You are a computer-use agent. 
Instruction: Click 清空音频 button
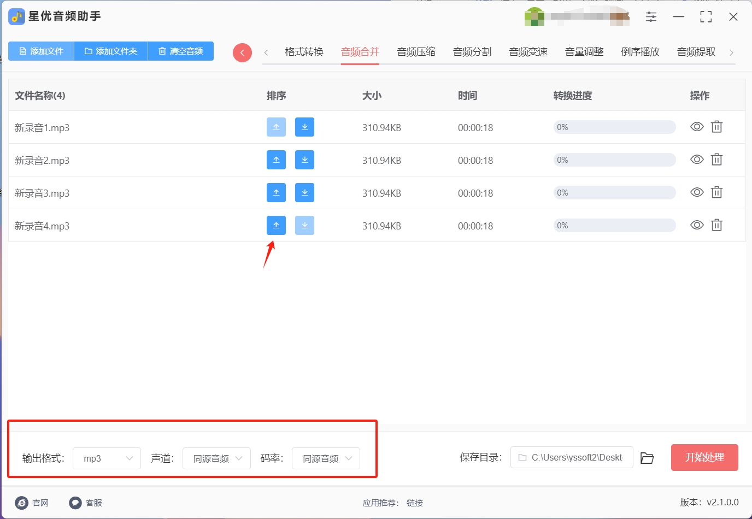pos(181,51)
